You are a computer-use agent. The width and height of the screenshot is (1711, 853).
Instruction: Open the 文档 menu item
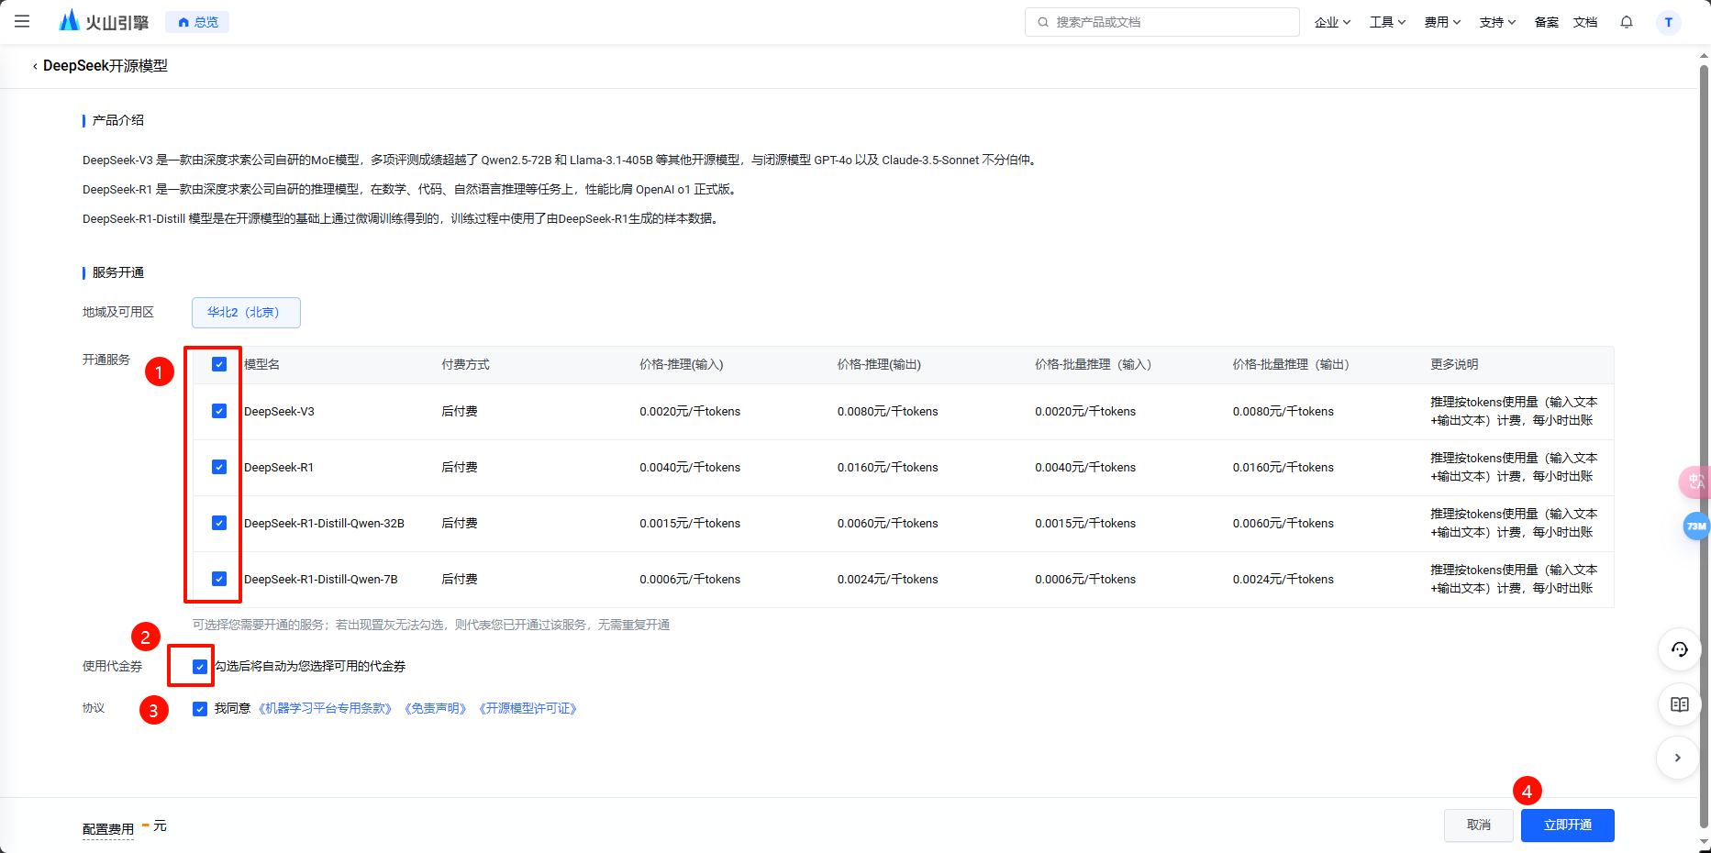tap(1585, 22)
